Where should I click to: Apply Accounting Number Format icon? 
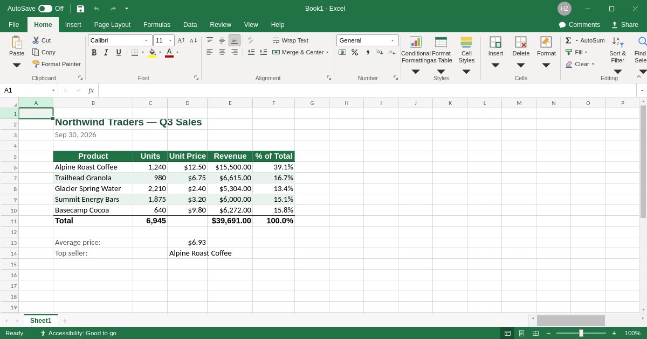click(x=342, y=52)
